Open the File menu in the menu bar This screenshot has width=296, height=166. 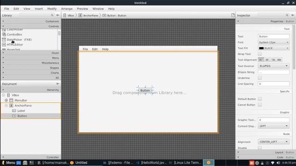pos(6,9)
